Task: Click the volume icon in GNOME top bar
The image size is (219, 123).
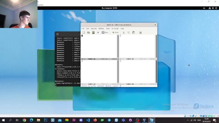Action: 213,8
